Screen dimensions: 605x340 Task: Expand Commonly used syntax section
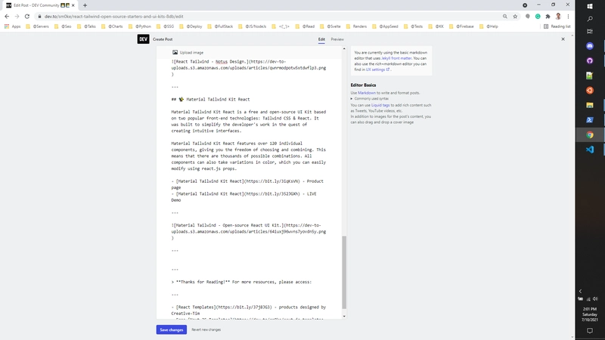tap(369, 99)
